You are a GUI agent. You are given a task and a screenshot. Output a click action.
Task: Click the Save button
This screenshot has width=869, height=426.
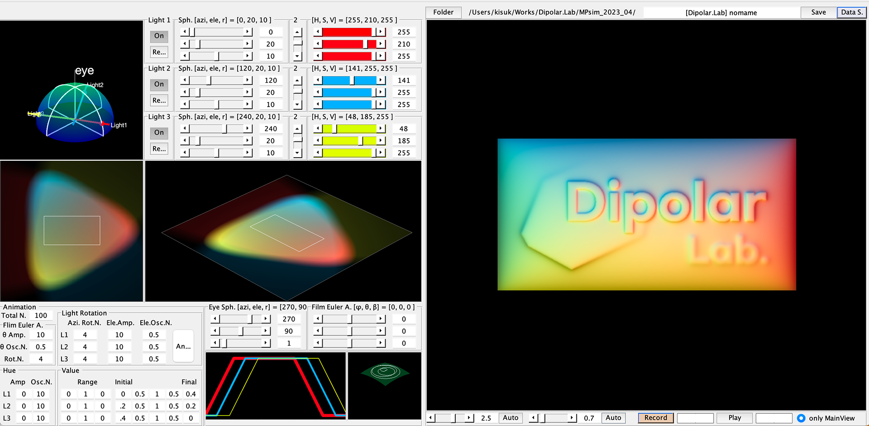pos(818,12)
